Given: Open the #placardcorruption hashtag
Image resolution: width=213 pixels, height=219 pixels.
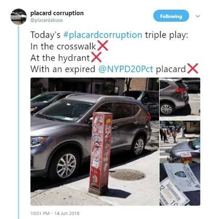Looking at the screenshot, I should pyautogui.click(x=103, y=35).
